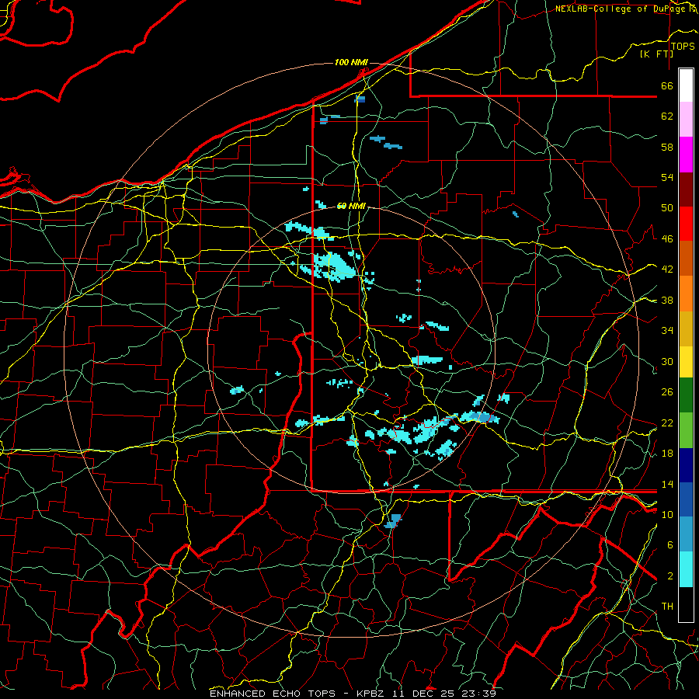
Task: Click the 100 NMI range ring label
Action: click(351, 62)
